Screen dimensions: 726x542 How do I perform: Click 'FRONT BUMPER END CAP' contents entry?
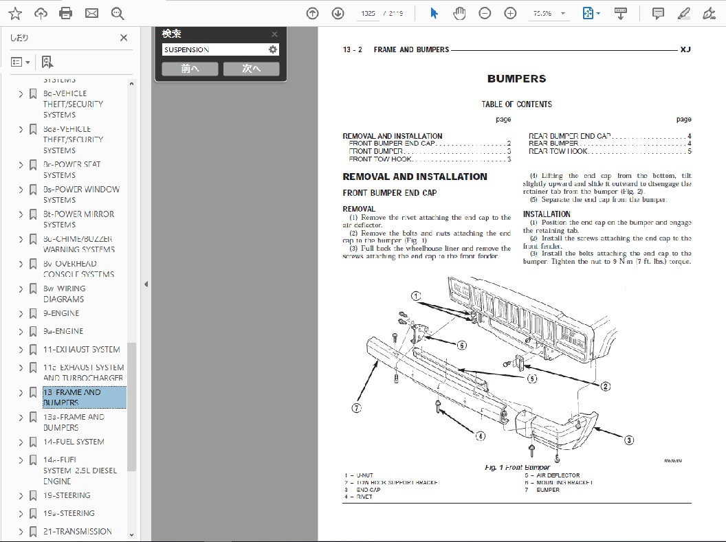click(x=430, y=144)
